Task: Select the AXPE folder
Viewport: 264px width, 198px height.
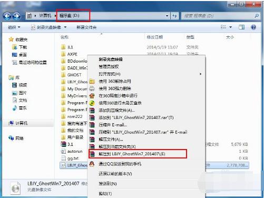Action: click(69, 54)
